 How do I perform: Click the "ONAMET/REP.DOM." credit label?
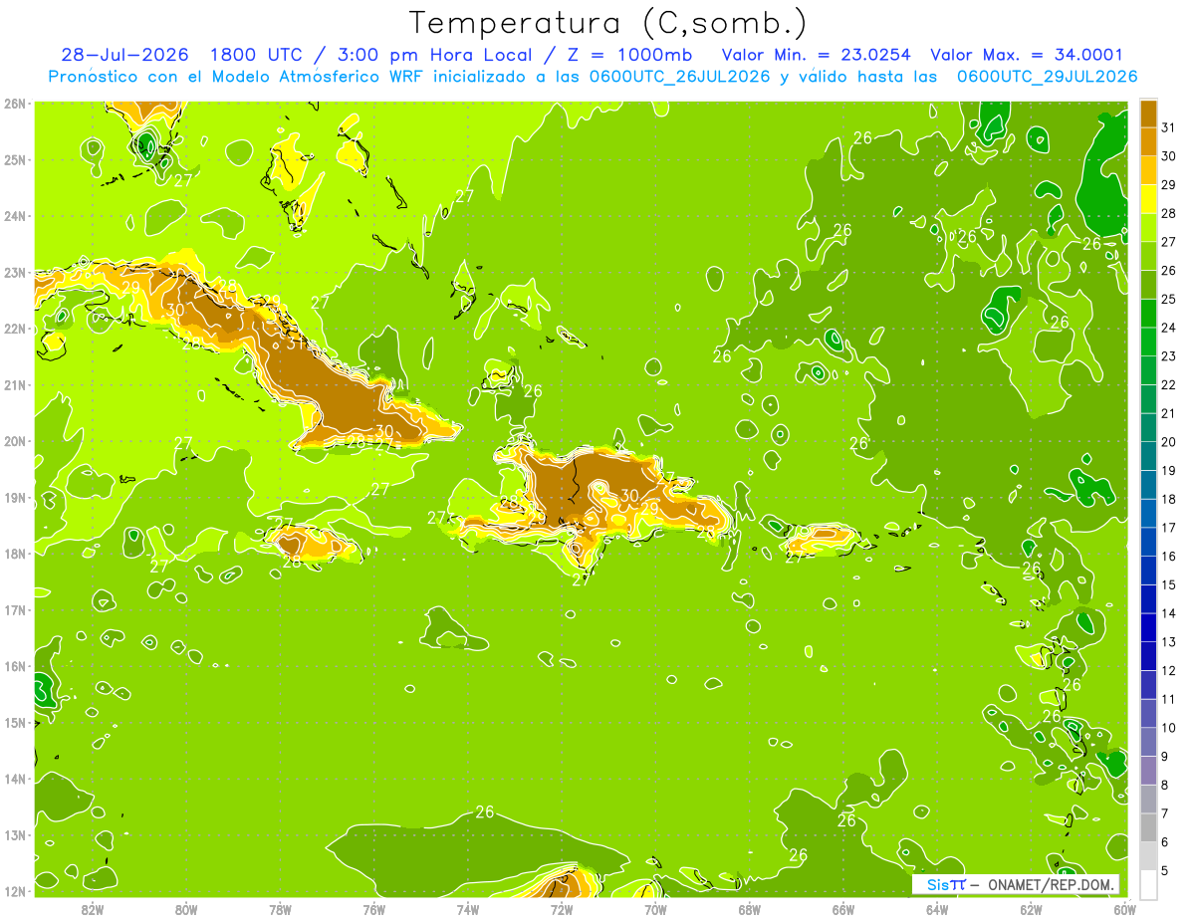[x=1052, y=884]
